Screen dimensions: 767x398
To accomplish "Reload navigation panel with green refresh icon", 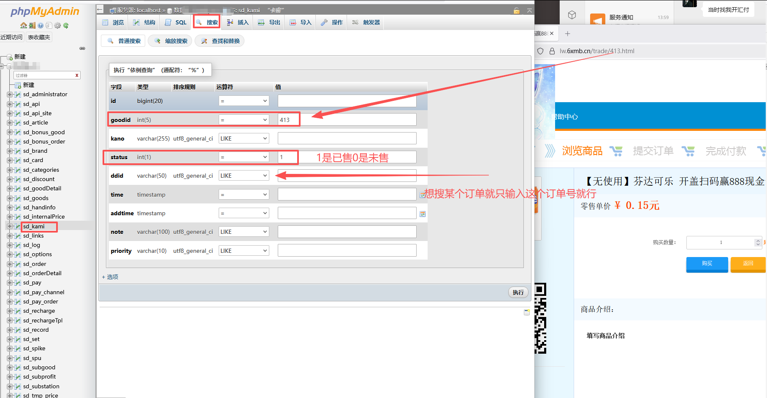I will pos(66,25).
